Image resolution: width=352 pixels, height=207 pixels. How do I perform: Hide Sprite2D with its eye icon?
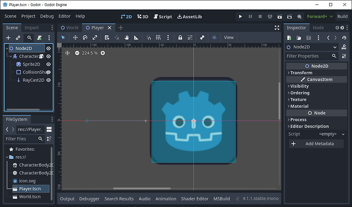[x=48, y=64]
